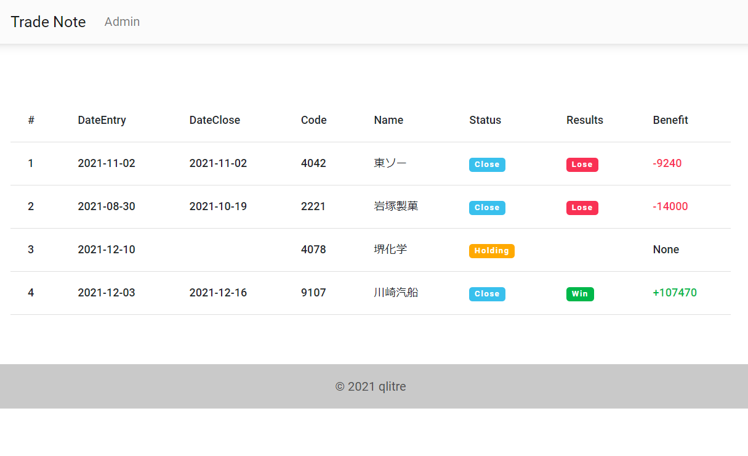
Task: Click the © 2021 qlitre footer text
Action: tap(371, 386)
